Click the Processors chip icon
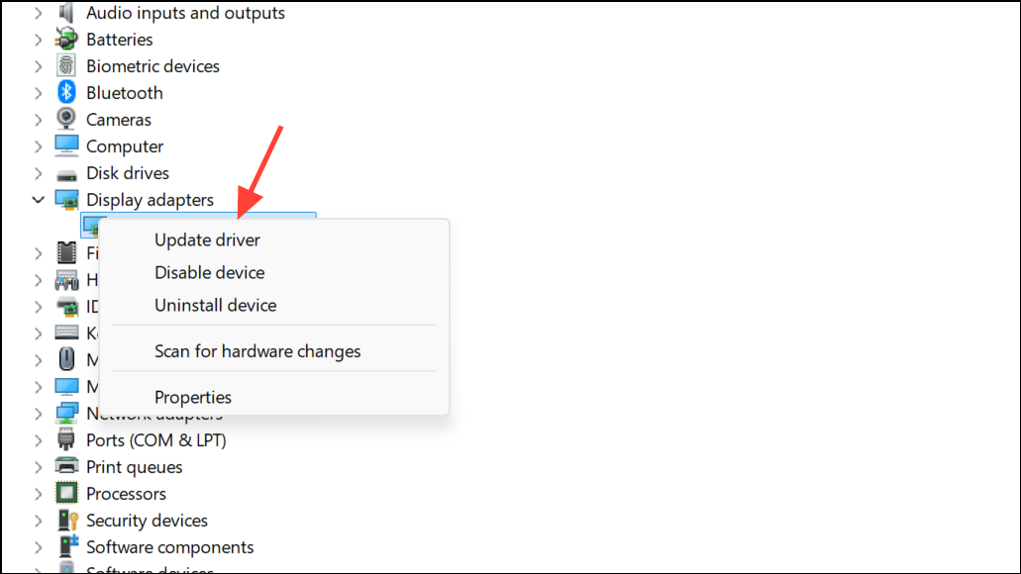1021x574 pixels. click(66, 494)
